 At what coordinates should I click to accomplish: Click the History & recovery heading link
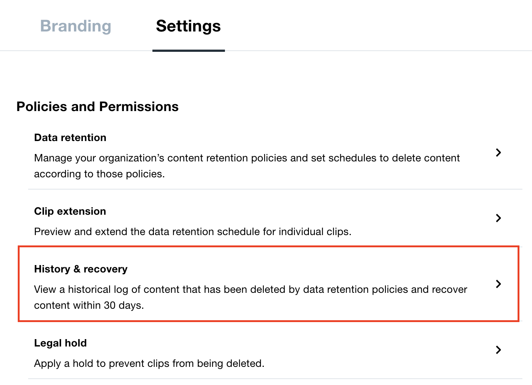(x=81, y=269)
